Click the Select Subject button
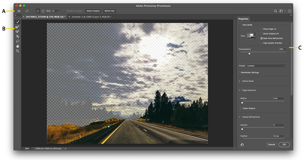This screenshot has height=160, width=307. pyautogui.click(x=93, y=11)
